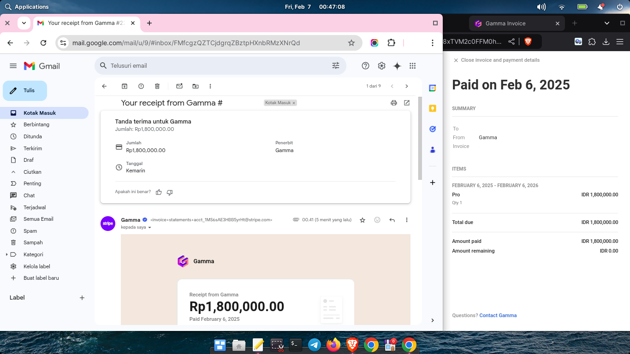Click the Archive icon in email toolbar

pos(125,86)
